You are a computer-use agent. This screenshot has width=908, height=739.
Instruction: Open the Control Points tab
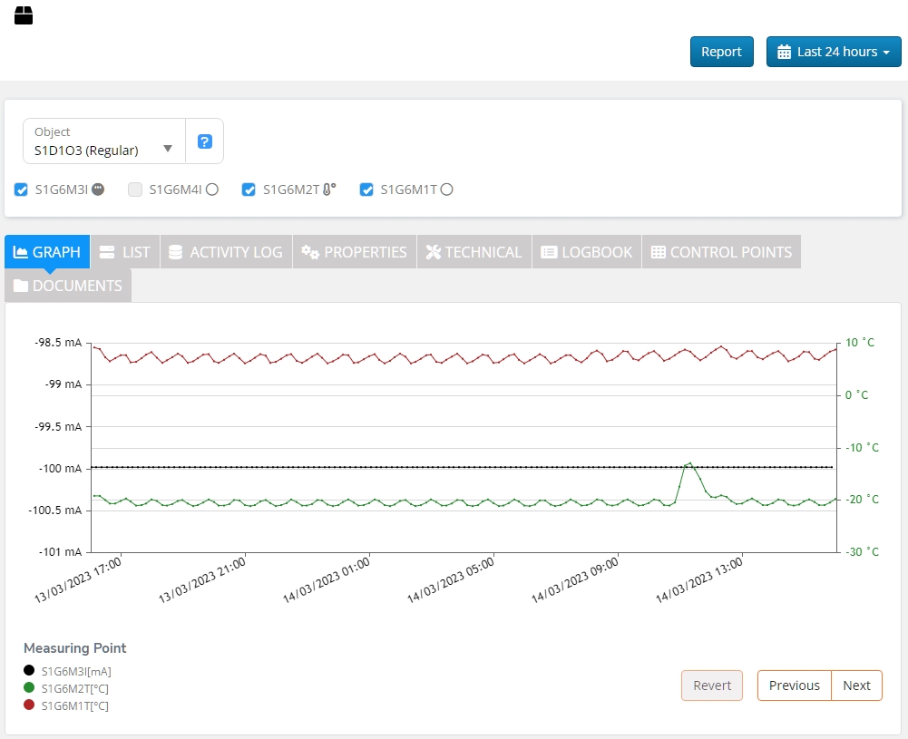721,252
